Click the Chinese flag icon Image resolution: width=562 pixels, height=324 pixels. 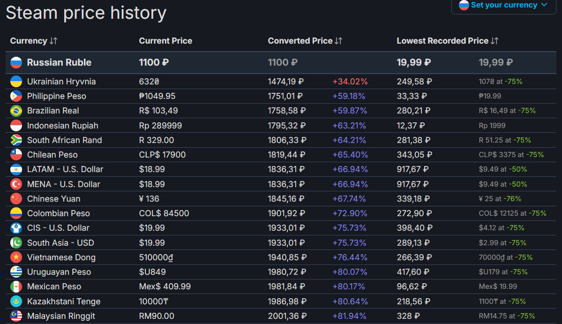[16, 198]
